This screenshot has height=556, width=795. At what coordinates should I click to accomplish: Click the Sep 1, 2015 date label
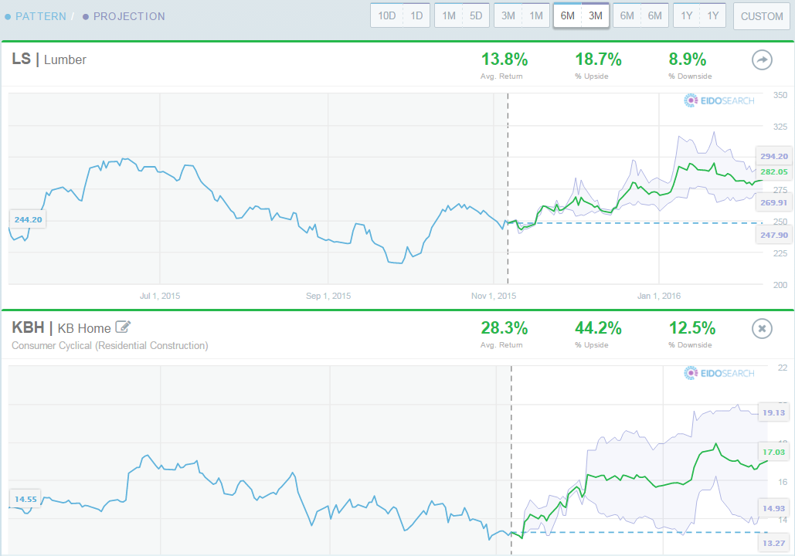(x=328, y=296)
